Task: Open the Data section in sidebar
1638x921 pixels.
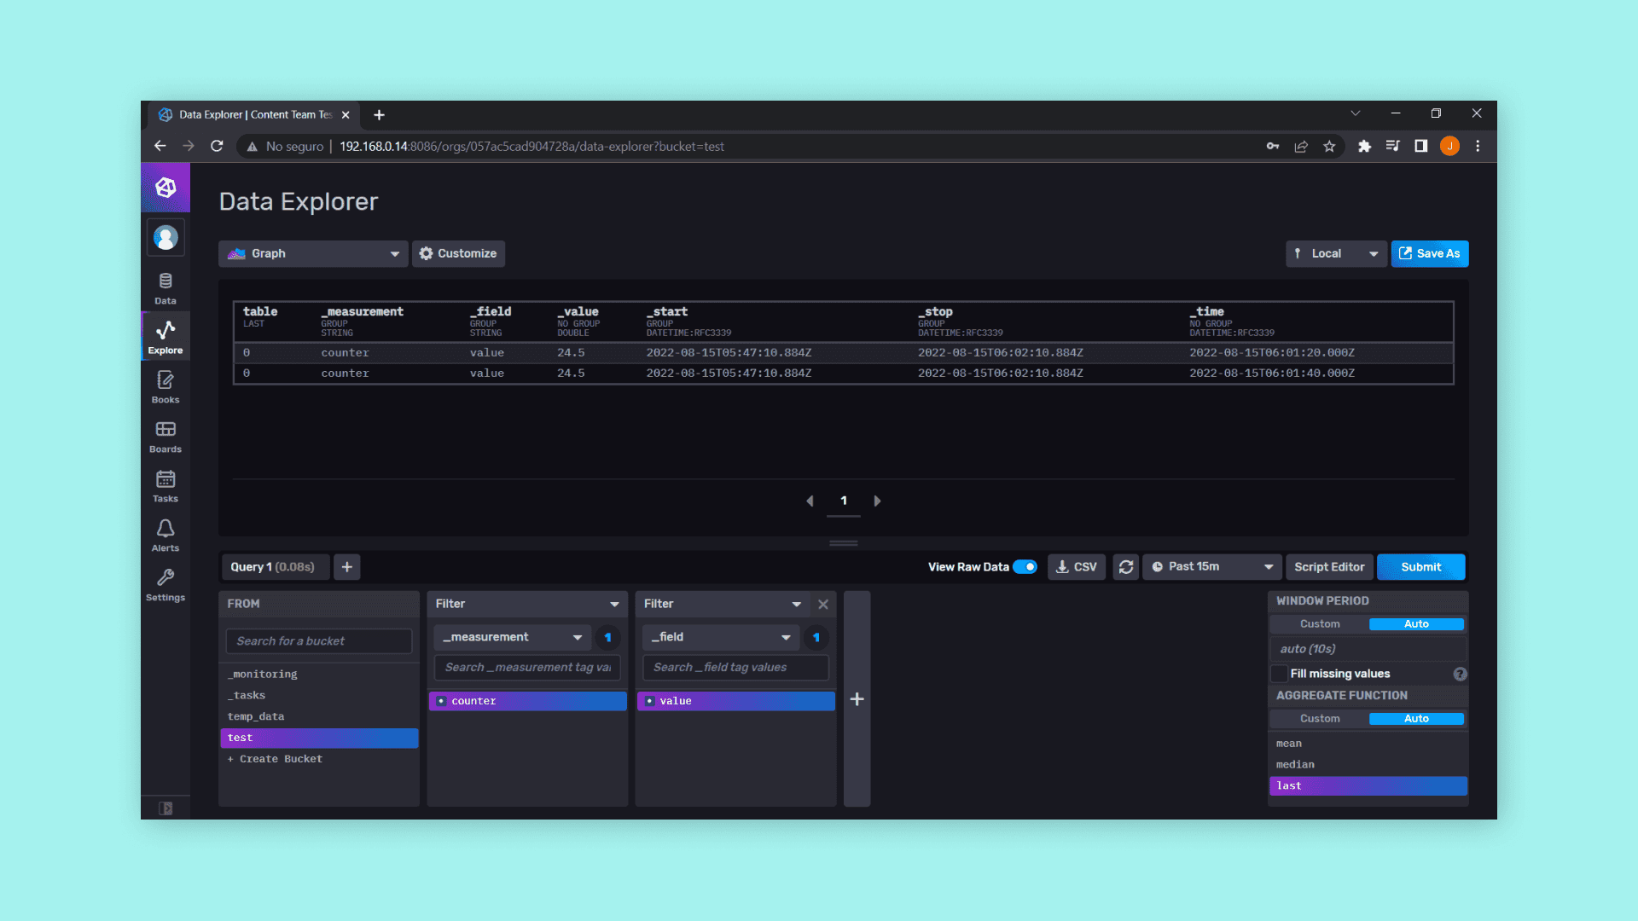Action: (166, 287)
